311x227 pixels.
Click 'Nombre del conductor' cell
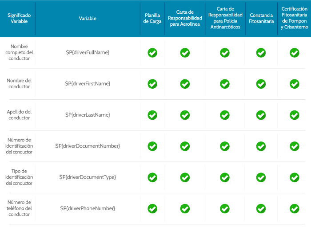pyautogui.click(x=19, y=83)
